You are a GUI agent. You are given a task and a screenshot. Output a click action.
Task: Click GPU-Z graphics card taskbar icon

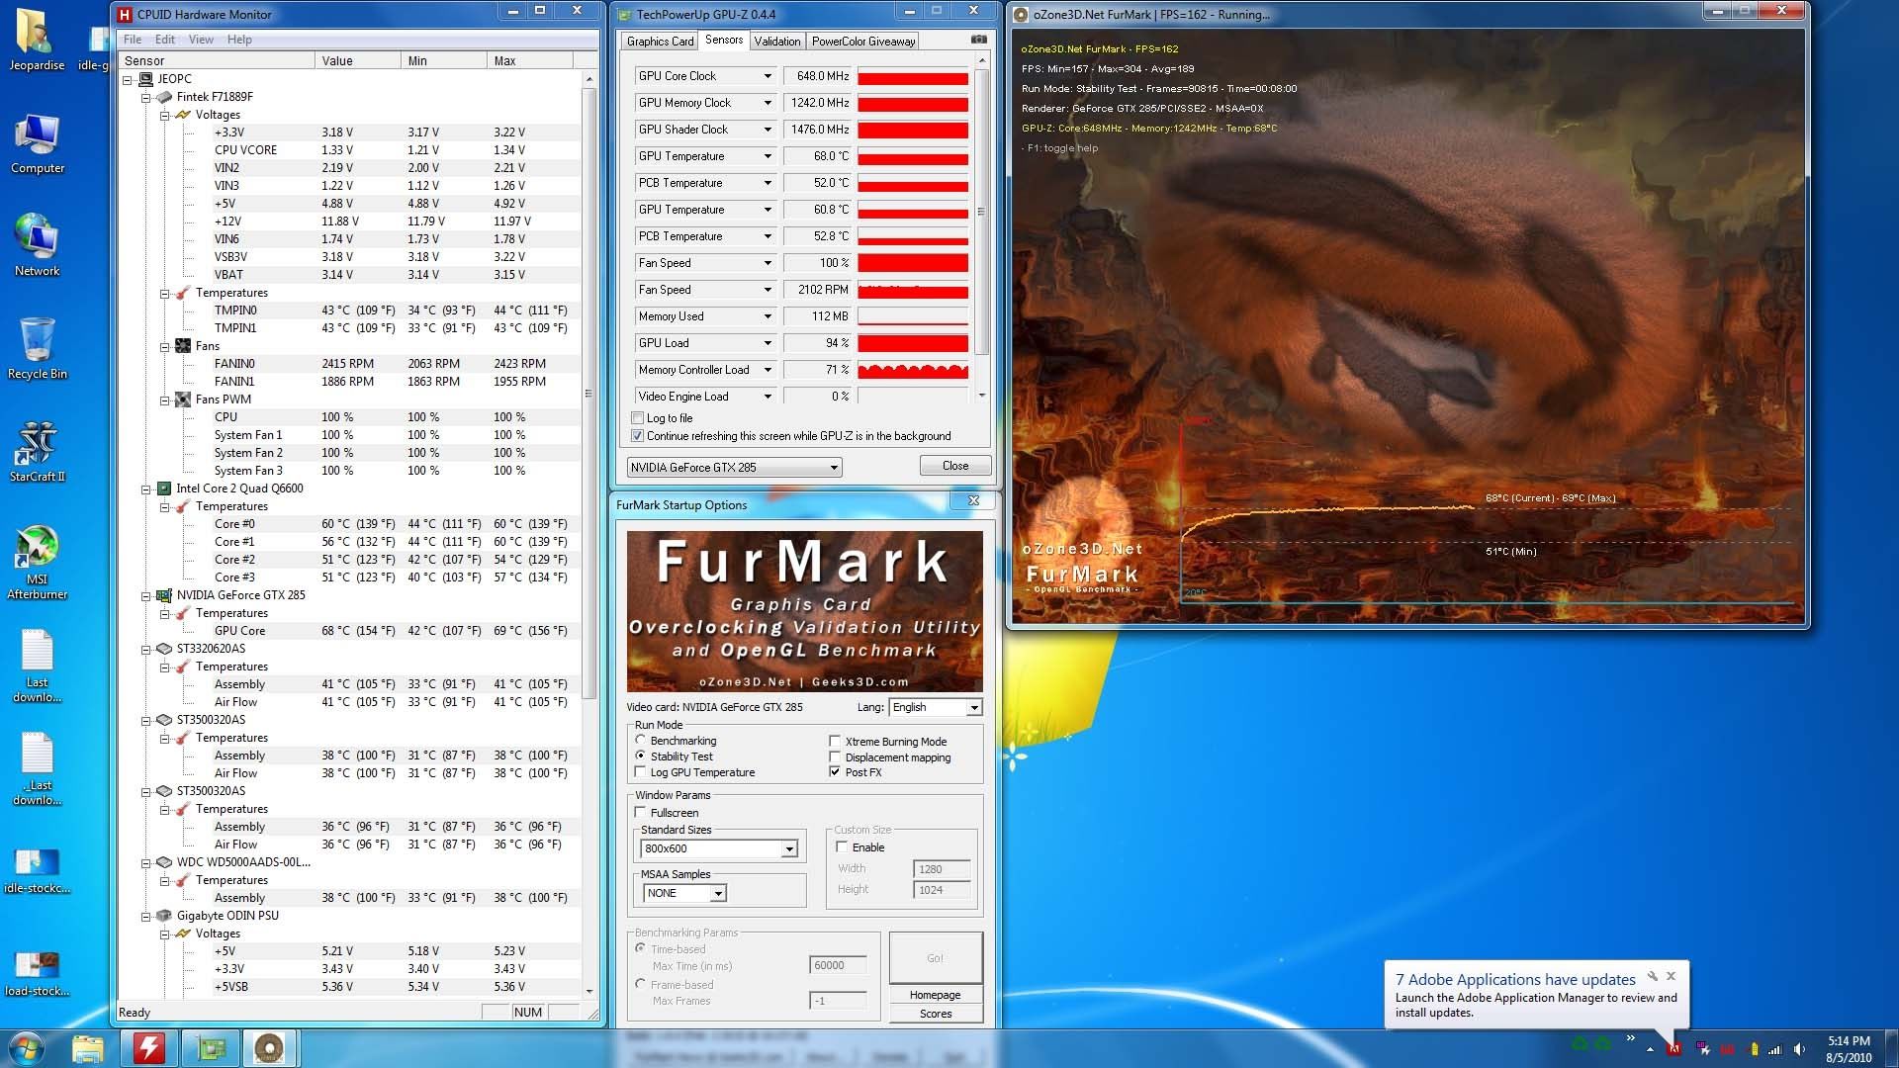[210, 1048]
